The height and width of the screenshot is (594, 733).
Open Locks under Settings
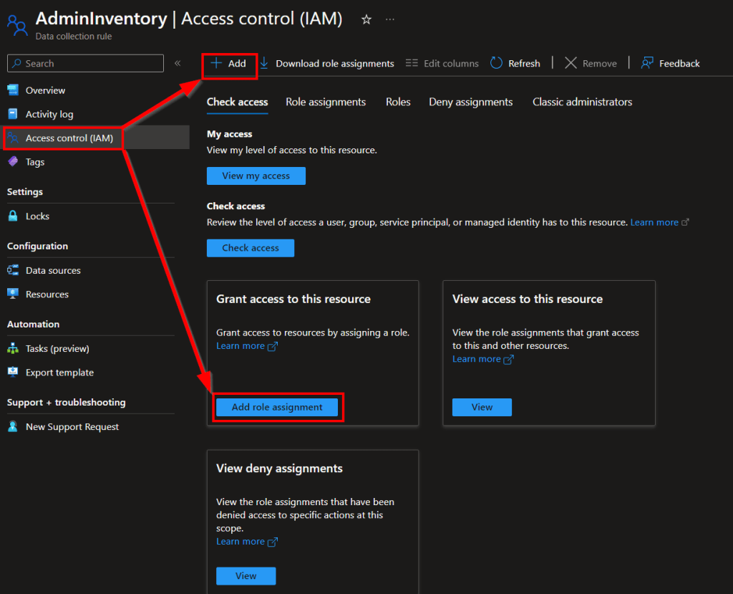point(37,216)
